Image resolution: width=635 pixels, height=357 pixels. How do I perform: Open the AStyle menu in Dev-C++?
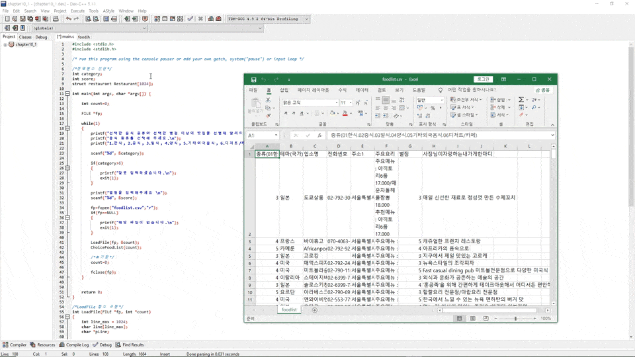click(x=108, y=11)
